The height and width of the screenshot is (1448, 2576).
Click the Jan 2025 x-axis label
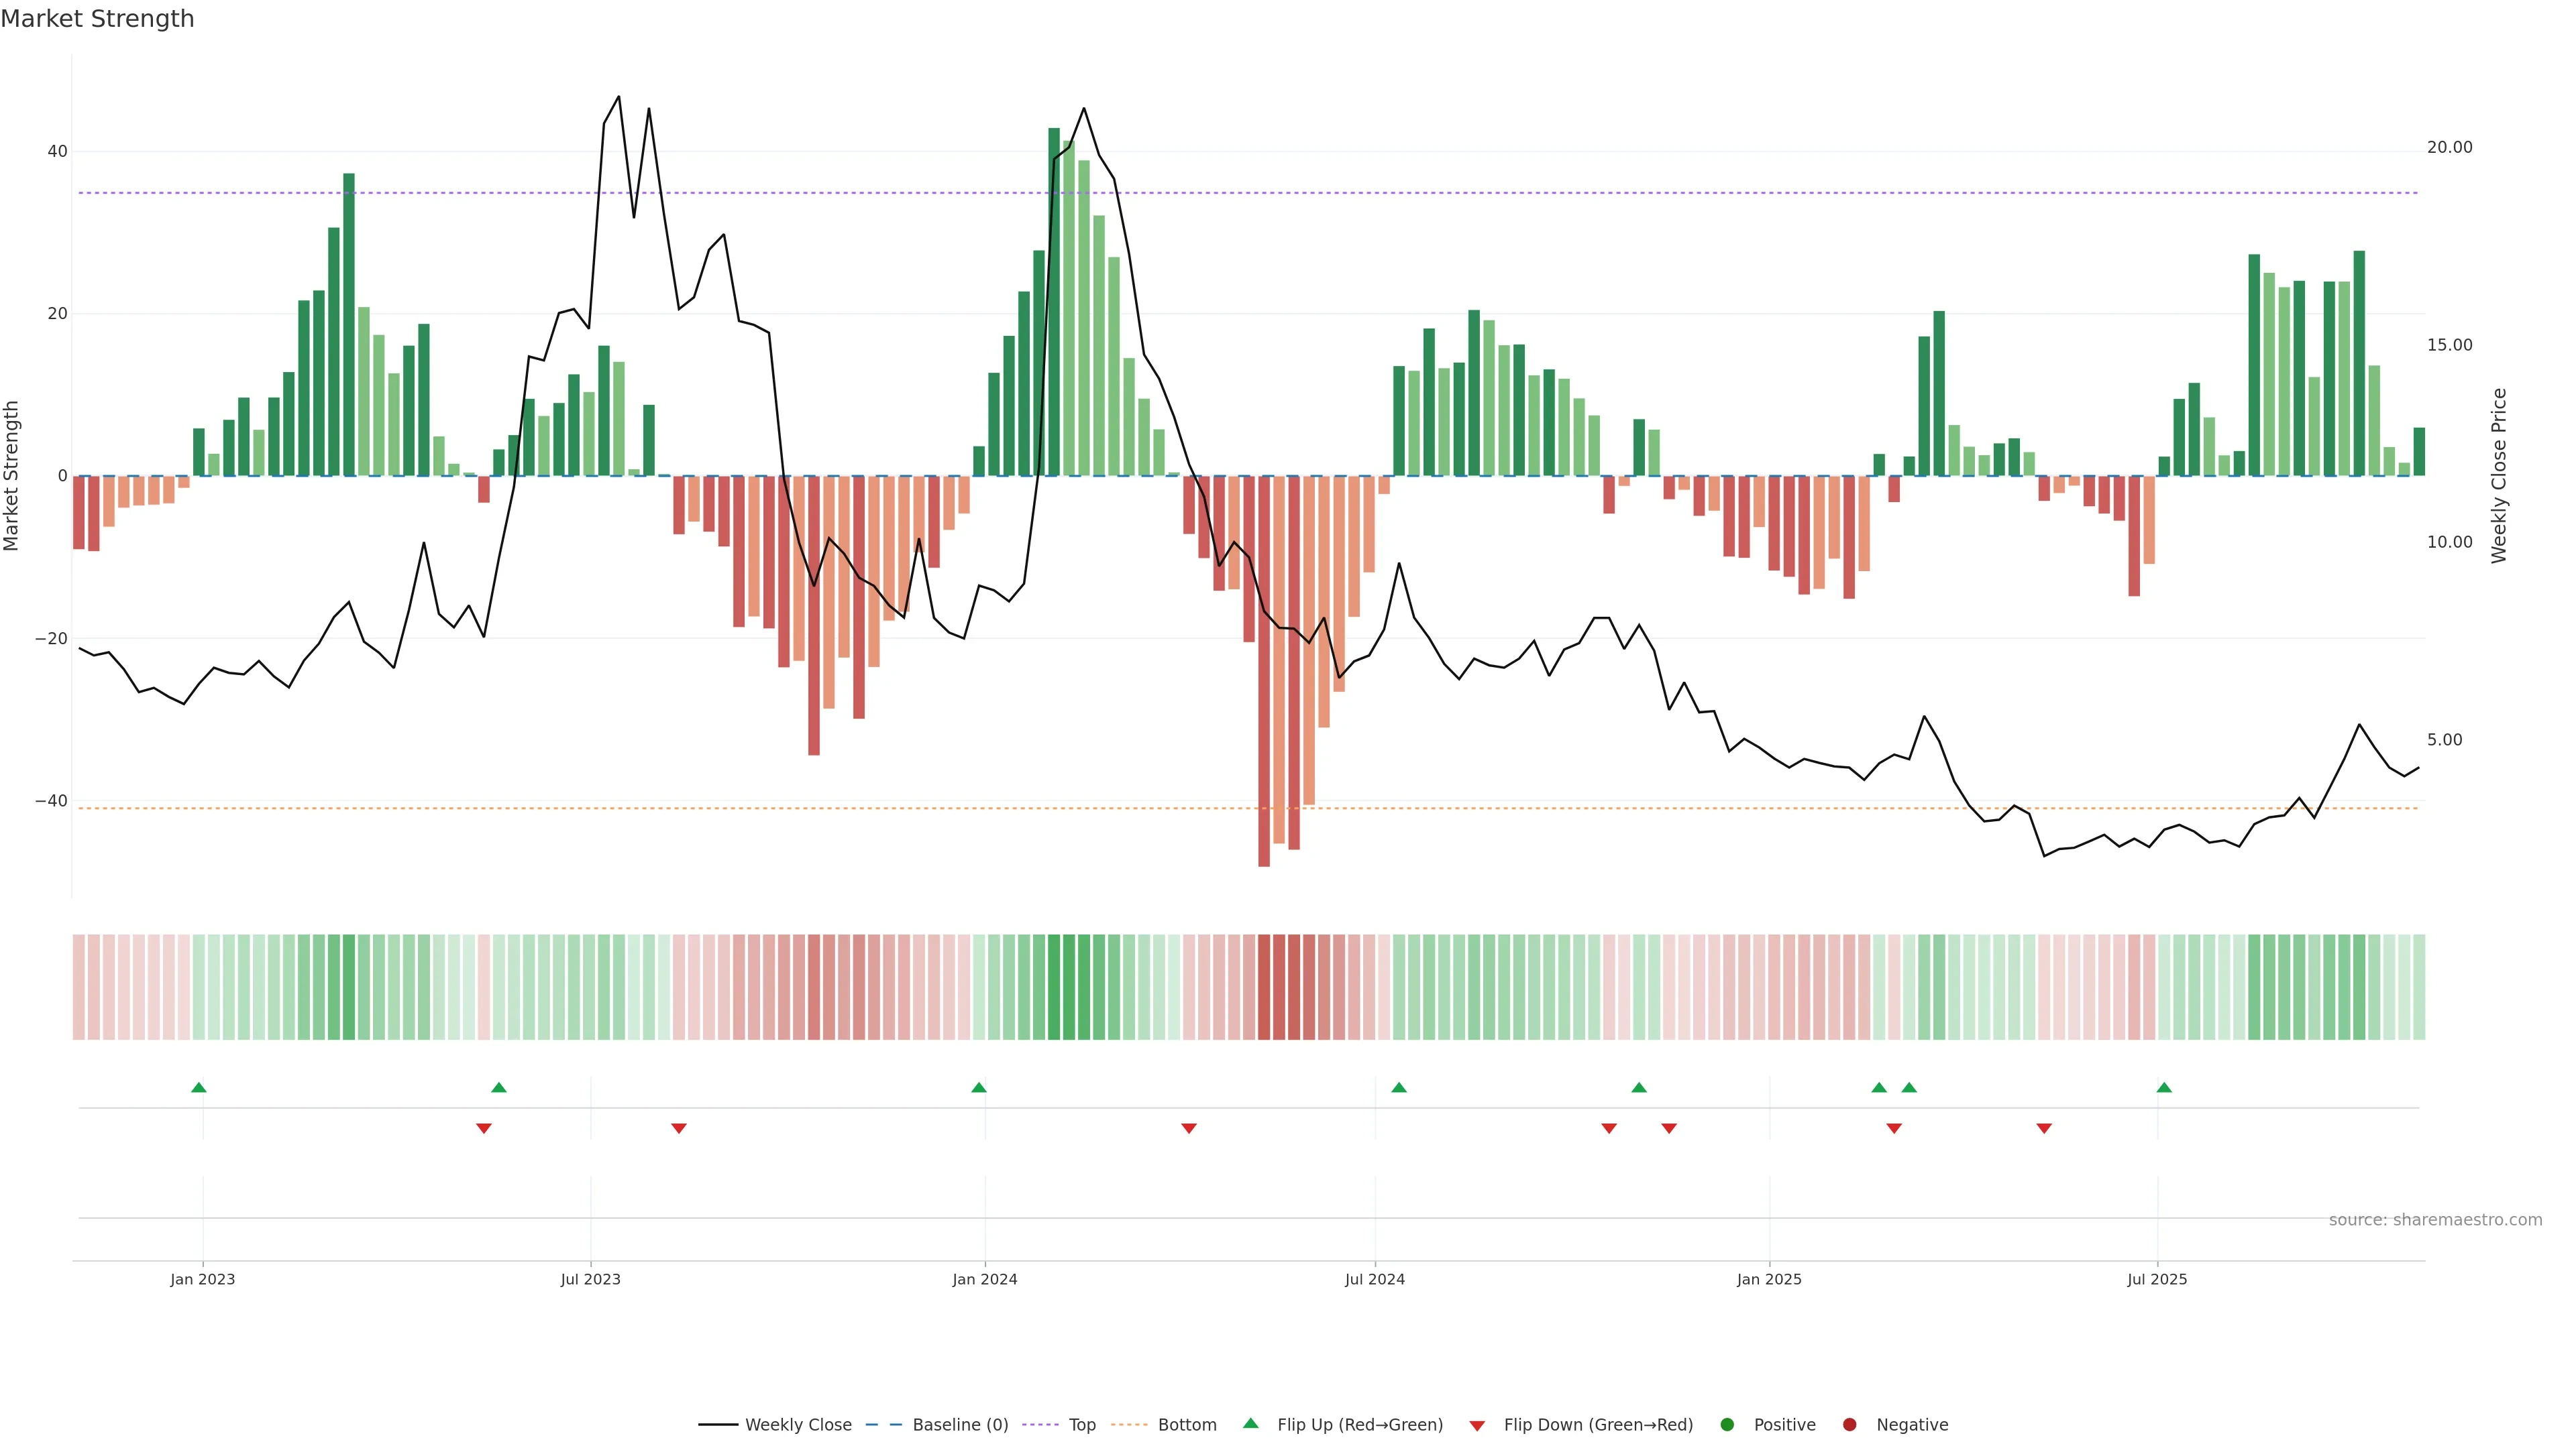[1769, 1279]
